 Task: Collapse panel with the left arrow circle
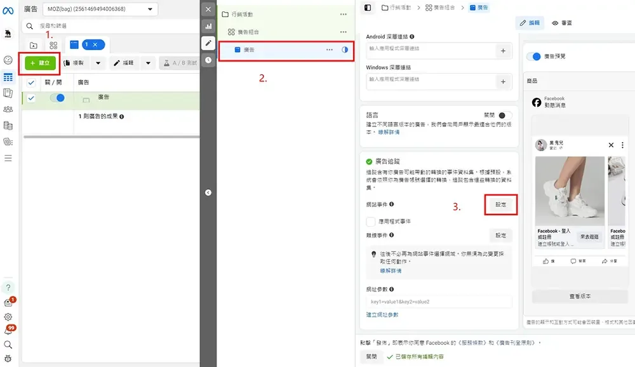(208, 192)
